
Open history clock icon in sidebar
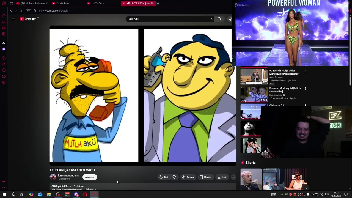[x=4, y=70]
